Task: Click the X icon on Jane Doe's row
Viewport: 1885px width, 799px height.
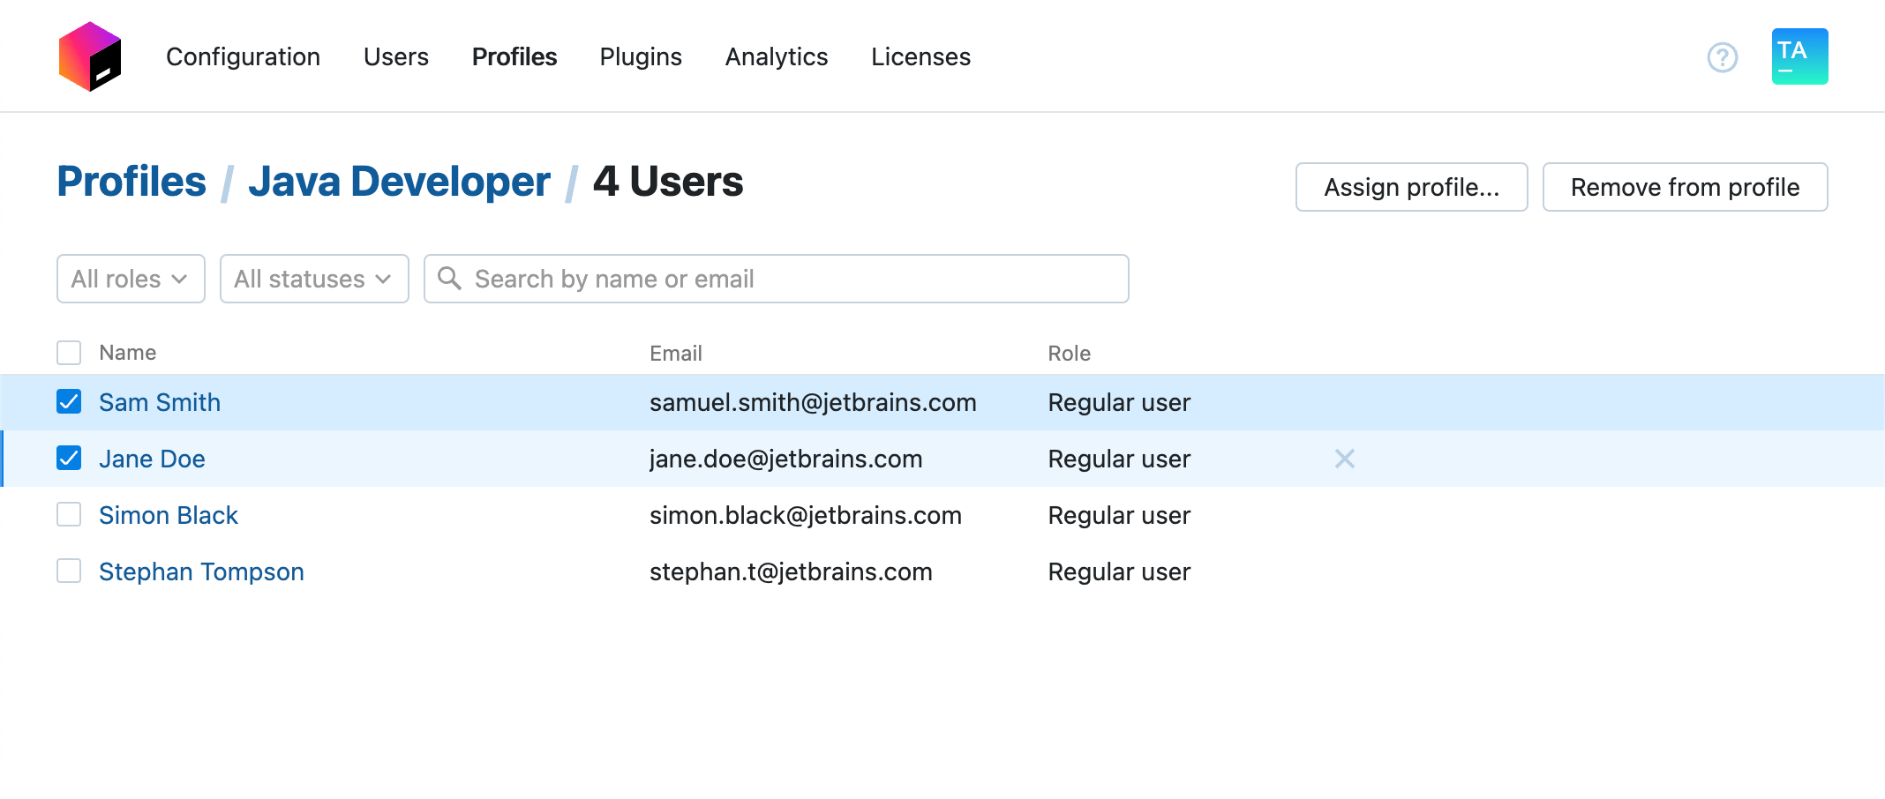Action: tap(1344, 459)
